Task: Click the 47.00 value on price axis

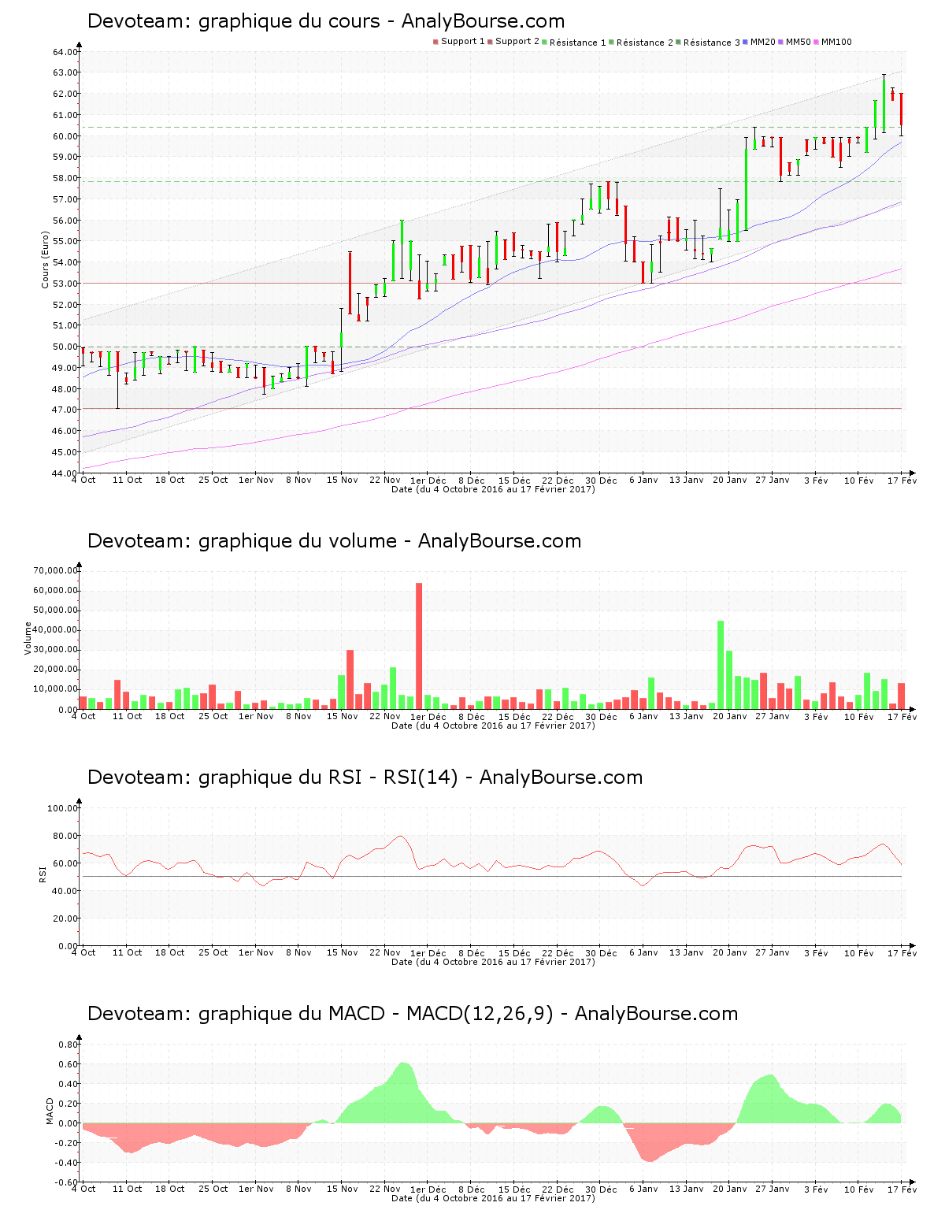Action: [x=65, y=410]
